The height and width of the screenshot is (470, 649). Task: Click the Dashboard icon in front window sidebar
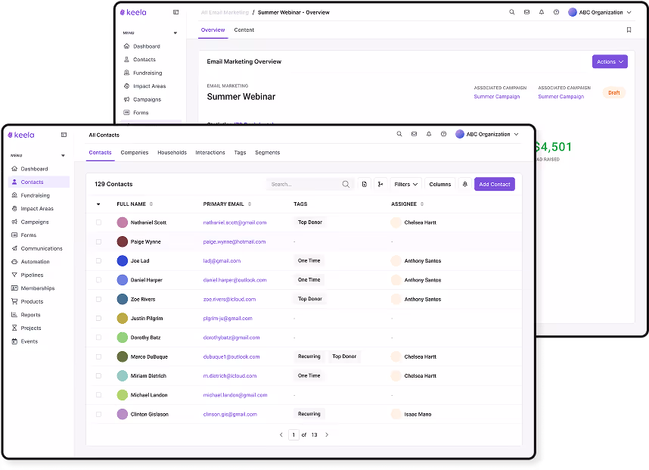pyautogui.click(x=14, y=169)
